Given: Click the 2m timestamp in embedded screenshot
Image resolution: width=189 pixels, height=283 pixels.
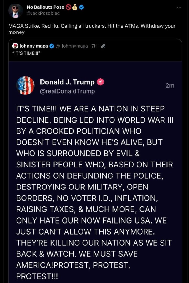Looking at the screenshot, I should (x=170, y=85).
